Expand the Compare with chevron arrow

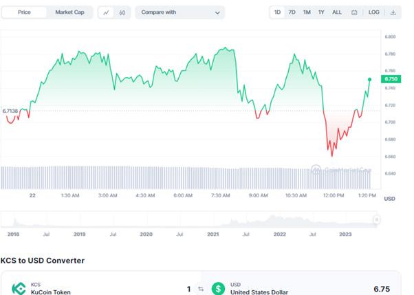218,12
